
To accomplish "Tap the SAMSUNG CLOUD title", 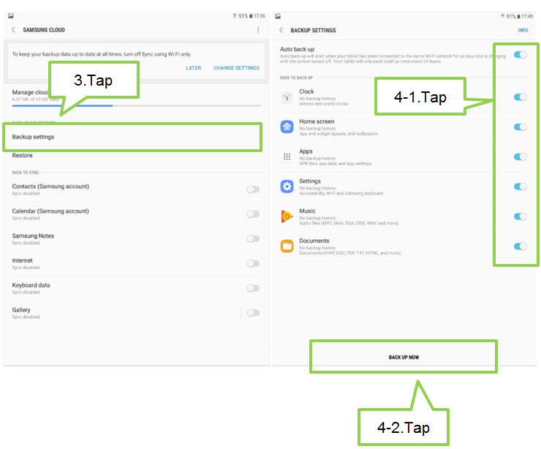I will 44,30.
